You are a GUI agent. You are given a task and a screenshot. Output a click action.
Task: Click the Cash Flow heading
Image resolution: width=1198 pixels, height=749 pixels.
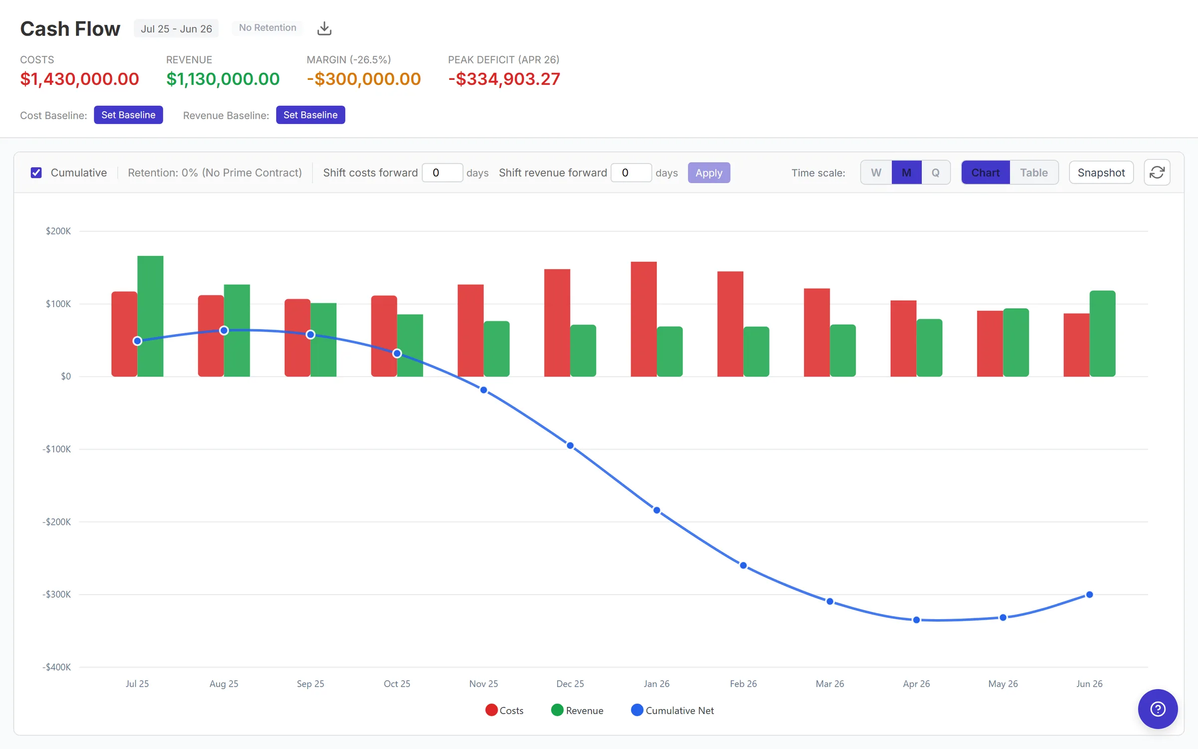(x=70, y=28)
